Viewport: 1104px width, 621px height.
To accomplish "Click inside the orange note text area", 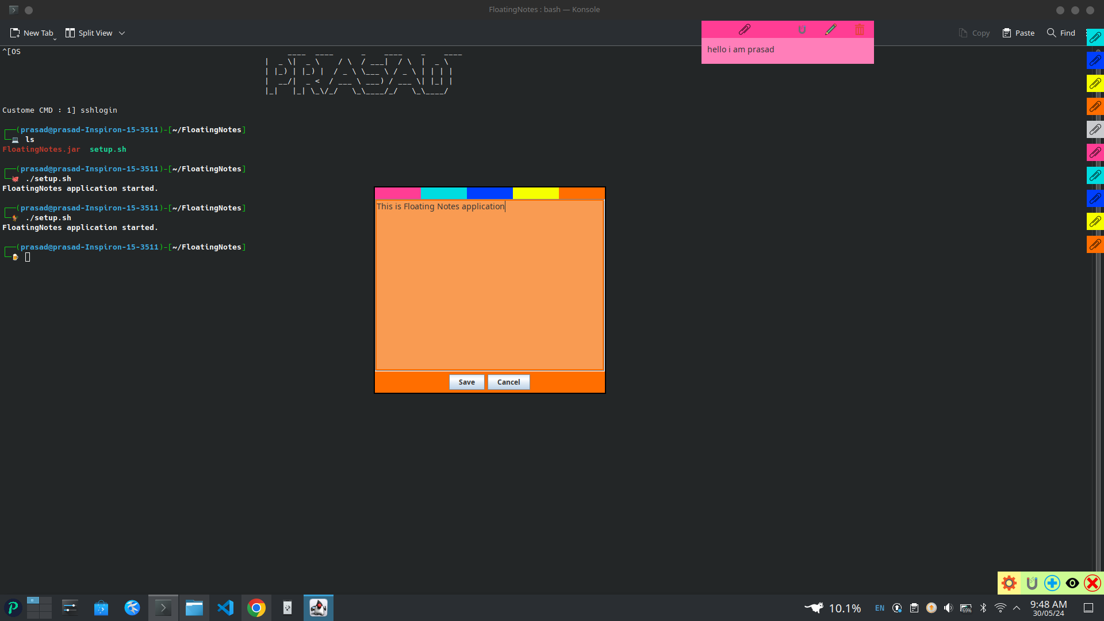I will click(489, 287).
